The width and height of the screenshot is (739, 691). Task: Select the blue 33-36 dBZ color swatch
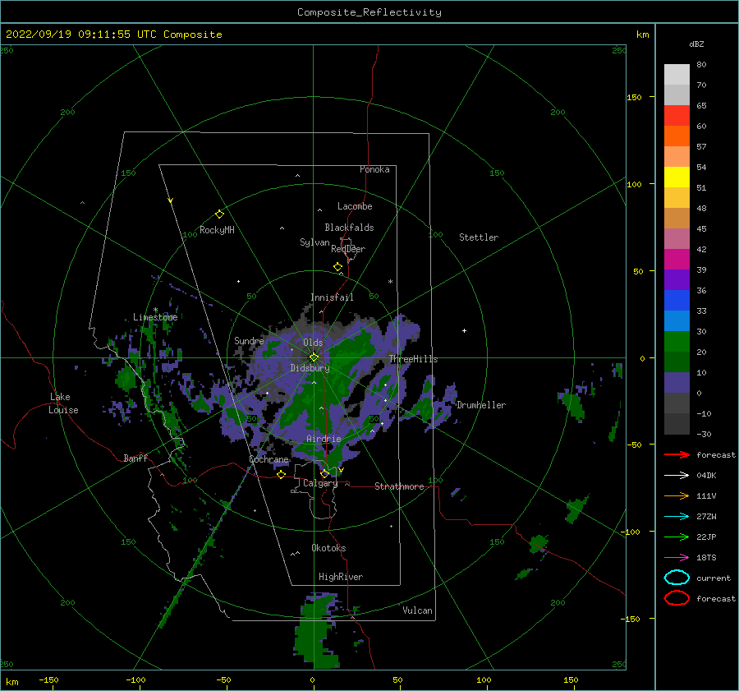677,301
